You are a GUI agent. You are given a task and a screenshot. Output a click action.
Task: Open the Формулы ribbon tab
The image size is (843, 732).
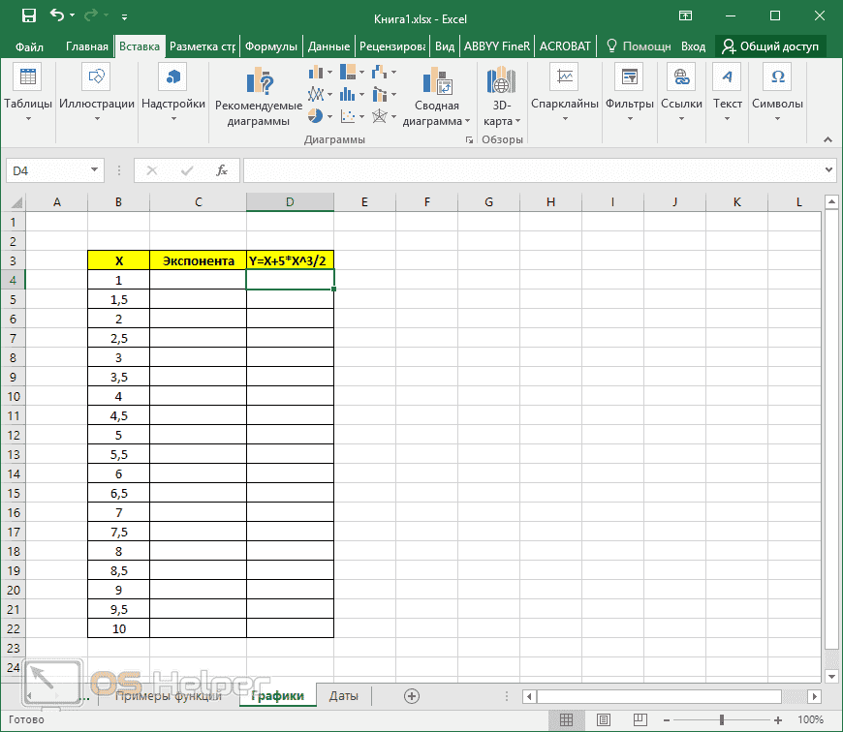pos(271,46)
